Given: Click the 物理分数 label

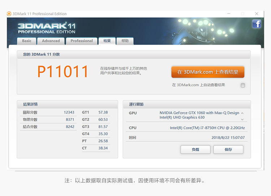Looking at the screenshot, I should tap(30, 119).
